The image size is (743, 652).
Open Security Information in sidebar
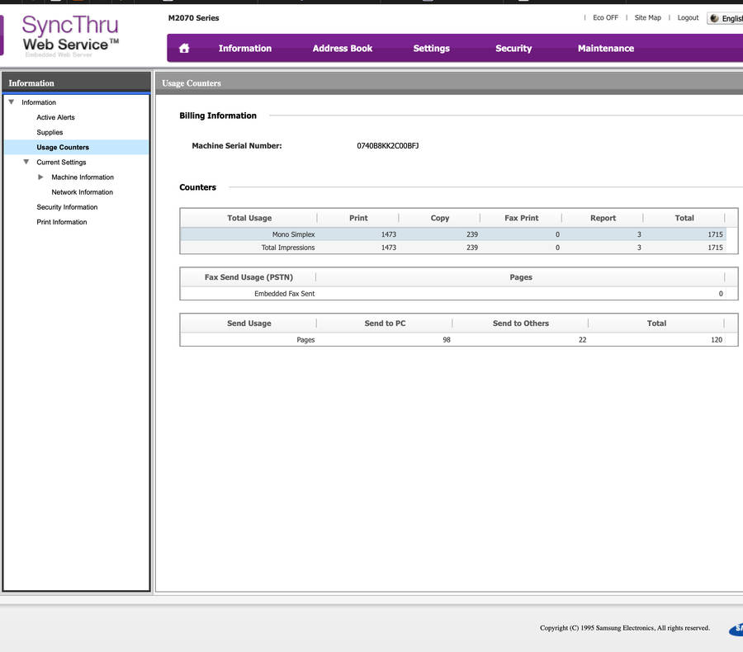(67, 207)
